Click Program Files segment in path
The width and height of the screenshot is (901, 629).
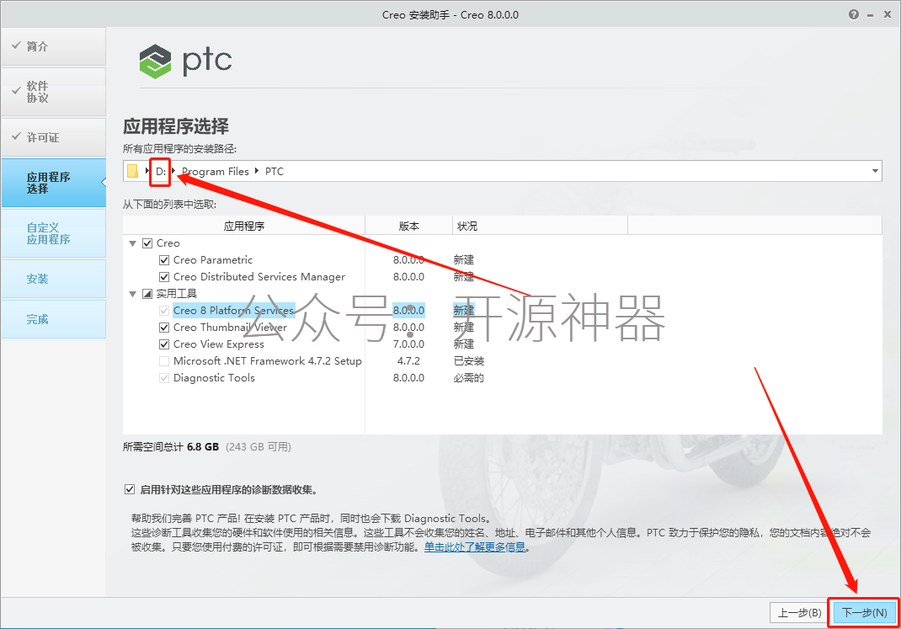coord(216,171)
